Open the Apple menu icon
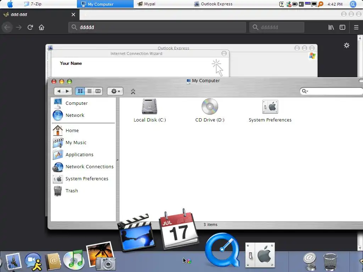 (x=10, y=4)
